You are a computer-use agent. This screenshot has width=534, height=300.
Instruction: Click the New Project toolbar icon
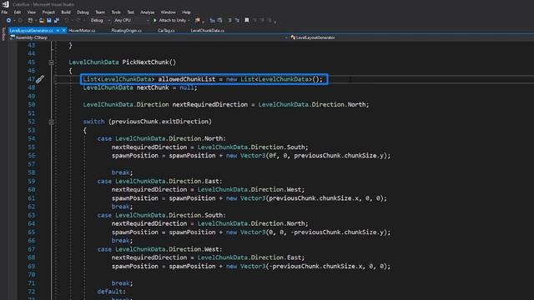tap(30, 20)
